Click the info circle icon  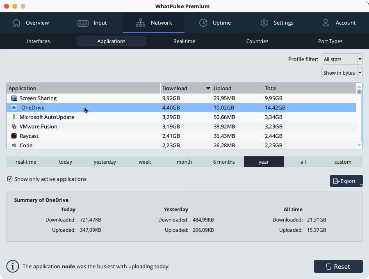(x=12, y=266)
